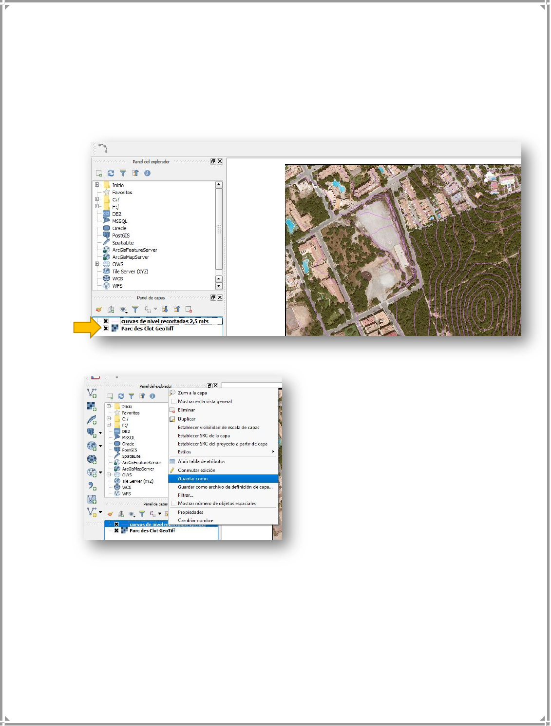551x726 pixels.
Task: Expand F:/ tree node beside the aerial map
Action: 97,207
